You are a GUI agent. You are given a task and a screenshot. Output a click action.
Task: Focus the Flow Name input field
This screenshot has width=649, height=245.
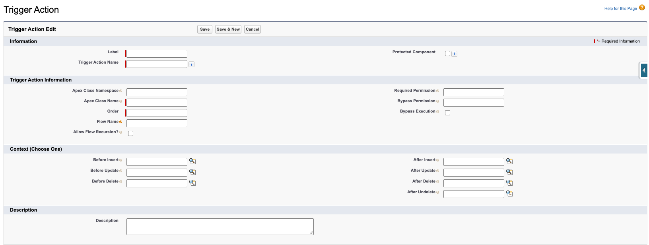157,123
